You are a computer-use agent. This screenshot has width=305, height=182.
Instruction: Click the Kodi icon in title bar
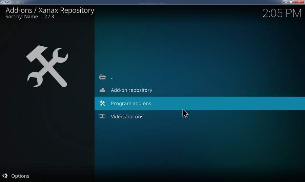[2, 2]
